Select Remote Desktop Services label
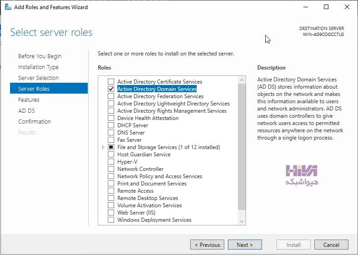358x255 pixels. (x=148, y=198)
